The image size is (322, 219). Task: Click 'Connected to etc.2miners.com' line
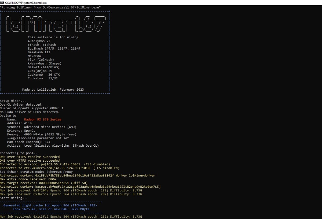click(x=60, y=168)
